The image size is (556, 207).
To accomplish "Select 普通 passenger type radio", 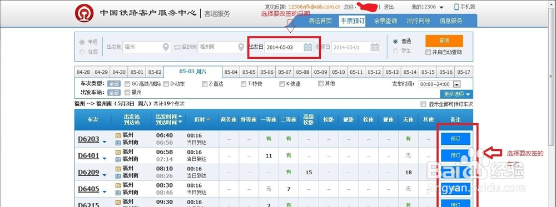I will tap(396, 42).
